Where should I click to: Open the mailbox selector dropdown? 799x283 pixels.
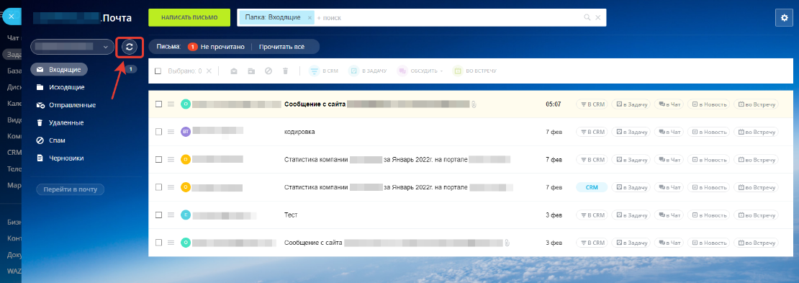click(72, 47)
